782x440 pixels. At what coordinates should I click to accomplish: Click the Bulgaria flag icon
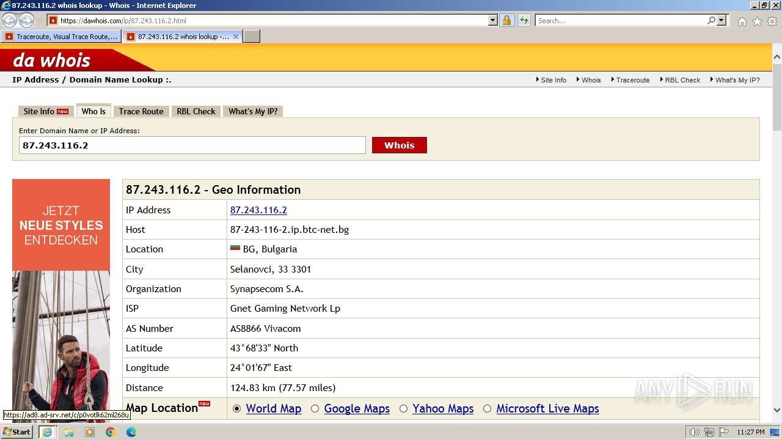coord(235,248)
